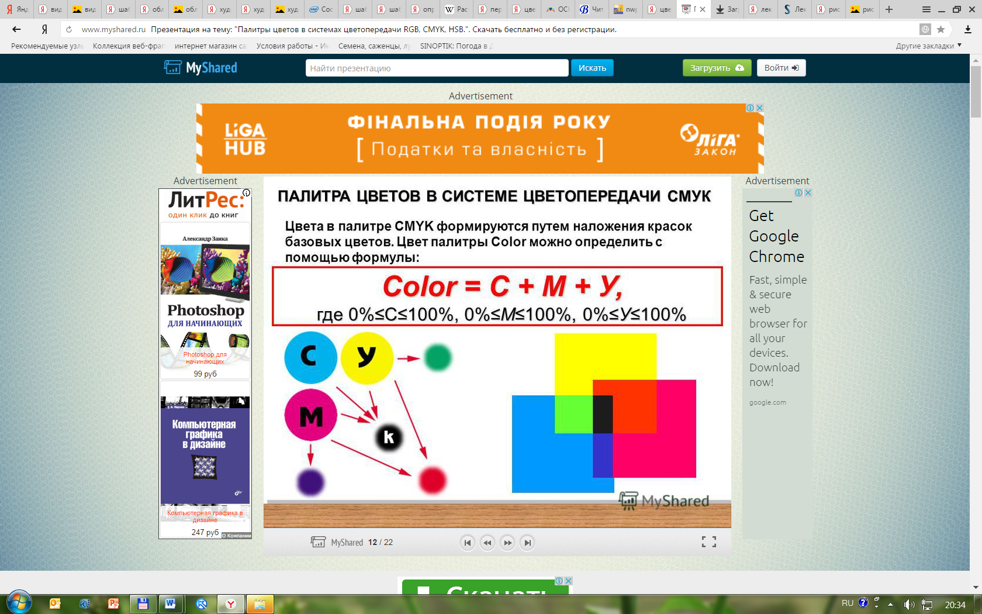Viewport: 982px width, 614px height.
Task: Go to the previous slide
Action: [x=487, y=543]
